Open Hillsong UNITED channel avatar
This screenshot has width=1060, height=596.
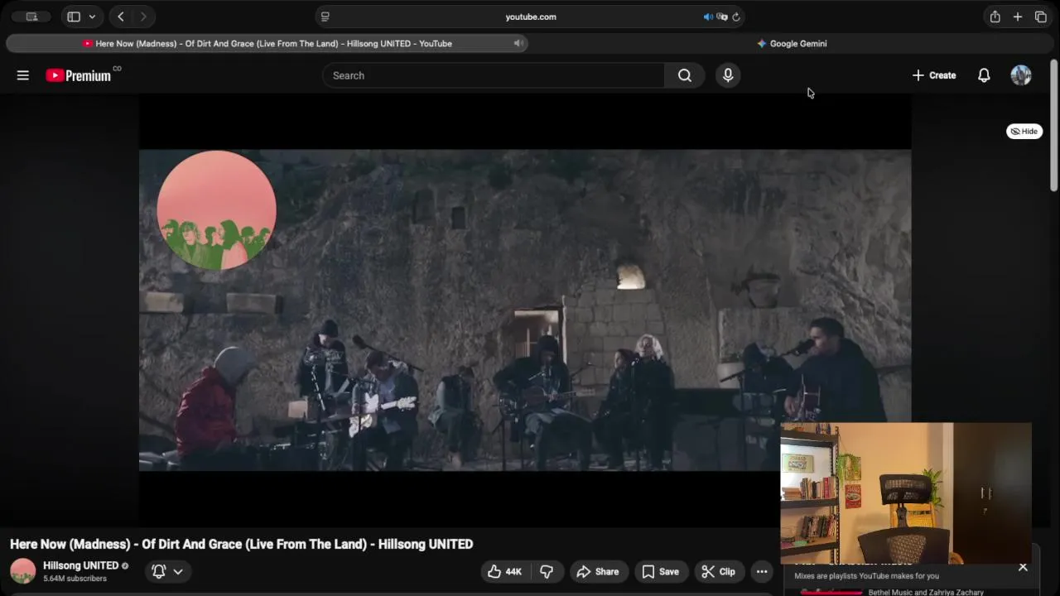[23, 571]
